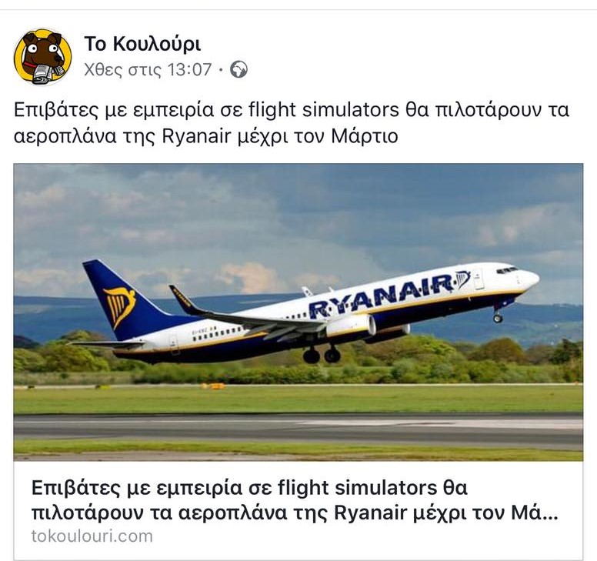Image resolution: width=597 pixels, height=561 pixels.
Task: Click the Χθες στις 13:07 timestamp
Action: point(148,70)
